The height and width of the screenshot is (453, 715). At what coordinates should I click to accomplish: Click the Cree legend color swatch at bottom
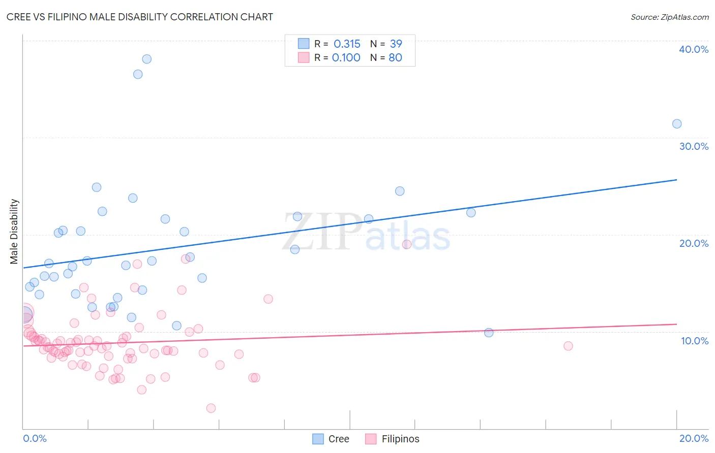pos(318,439)
